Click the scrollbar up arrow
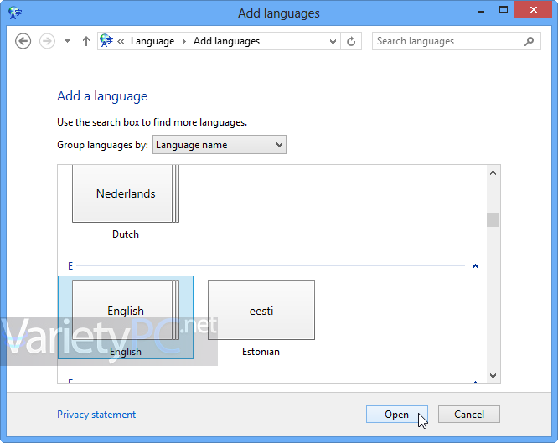The image size is (558, 443). point(493,173)
